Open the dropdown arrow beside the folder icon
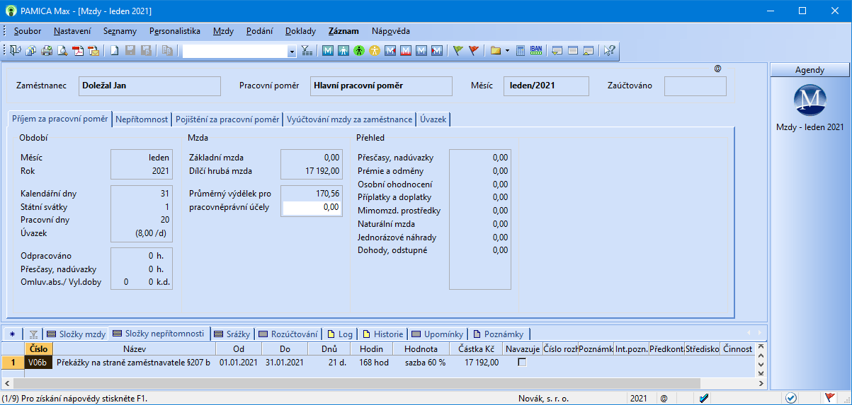 pyautogui.click(x=507, y=51)
